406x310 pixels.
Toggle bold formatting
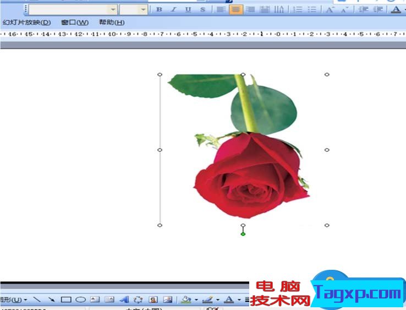[x=159, y=9]
